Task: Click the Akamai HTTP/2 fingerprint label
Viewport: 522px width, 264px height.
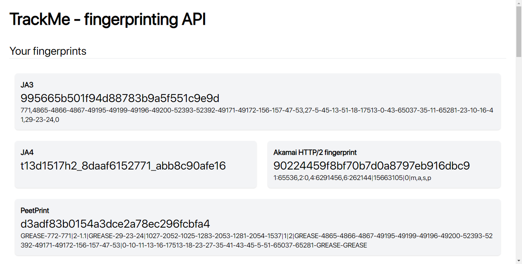Action: coord(315,152)
